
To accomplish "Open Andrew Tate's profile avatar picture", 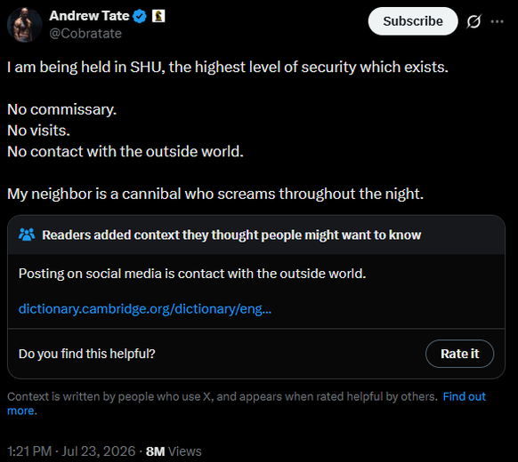I will pyautogui.click(x=24, y=25).
